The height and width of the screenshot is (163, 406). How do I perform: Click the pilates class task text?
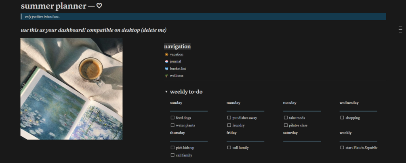click(x=298, y=125)
